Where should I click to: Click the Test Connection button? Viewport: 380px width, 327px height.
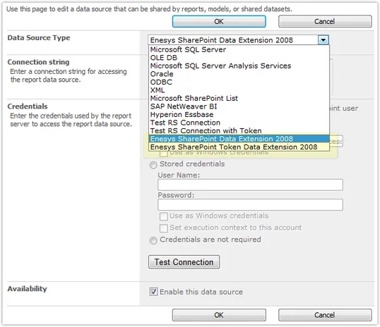pyautogui.click(x=184, y=262)
